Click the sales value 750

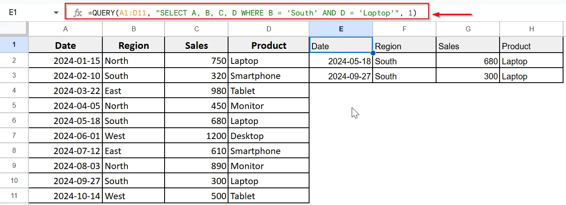coord(196,61)
